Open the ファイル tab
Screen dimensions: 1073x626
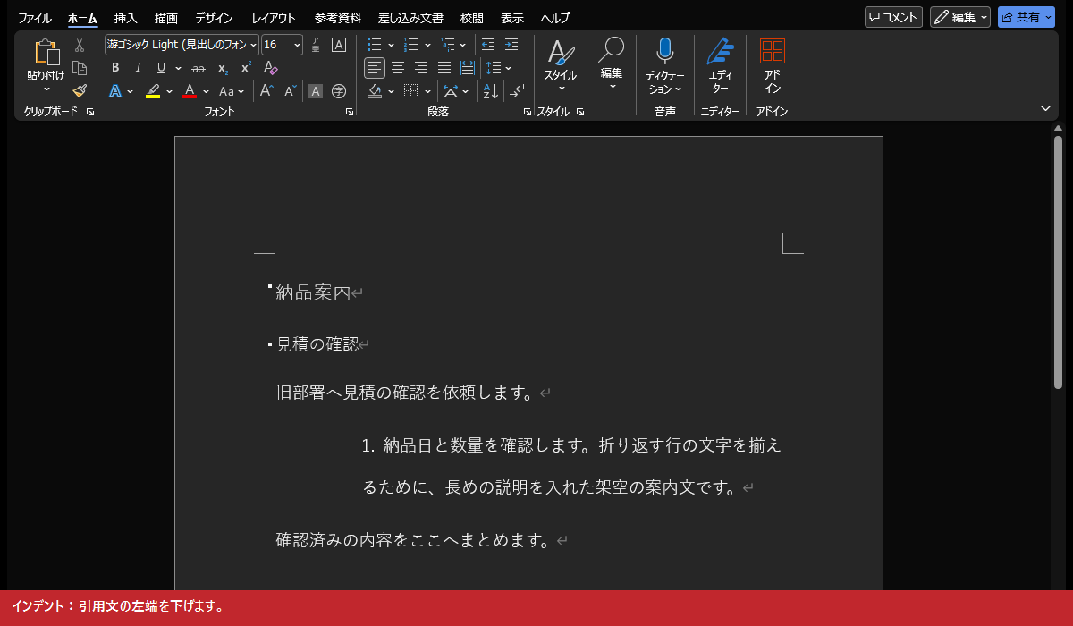point(35,18)
